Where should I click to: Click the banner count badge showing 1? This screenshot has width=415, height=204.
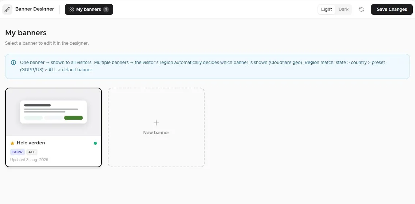point(106,9)
